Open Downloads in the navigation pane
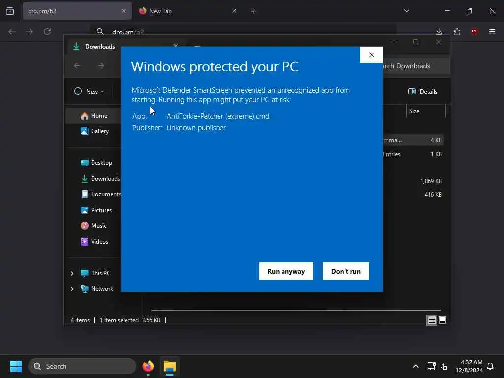The height and width of the screenshot is (378, 504). click(100, 178)
